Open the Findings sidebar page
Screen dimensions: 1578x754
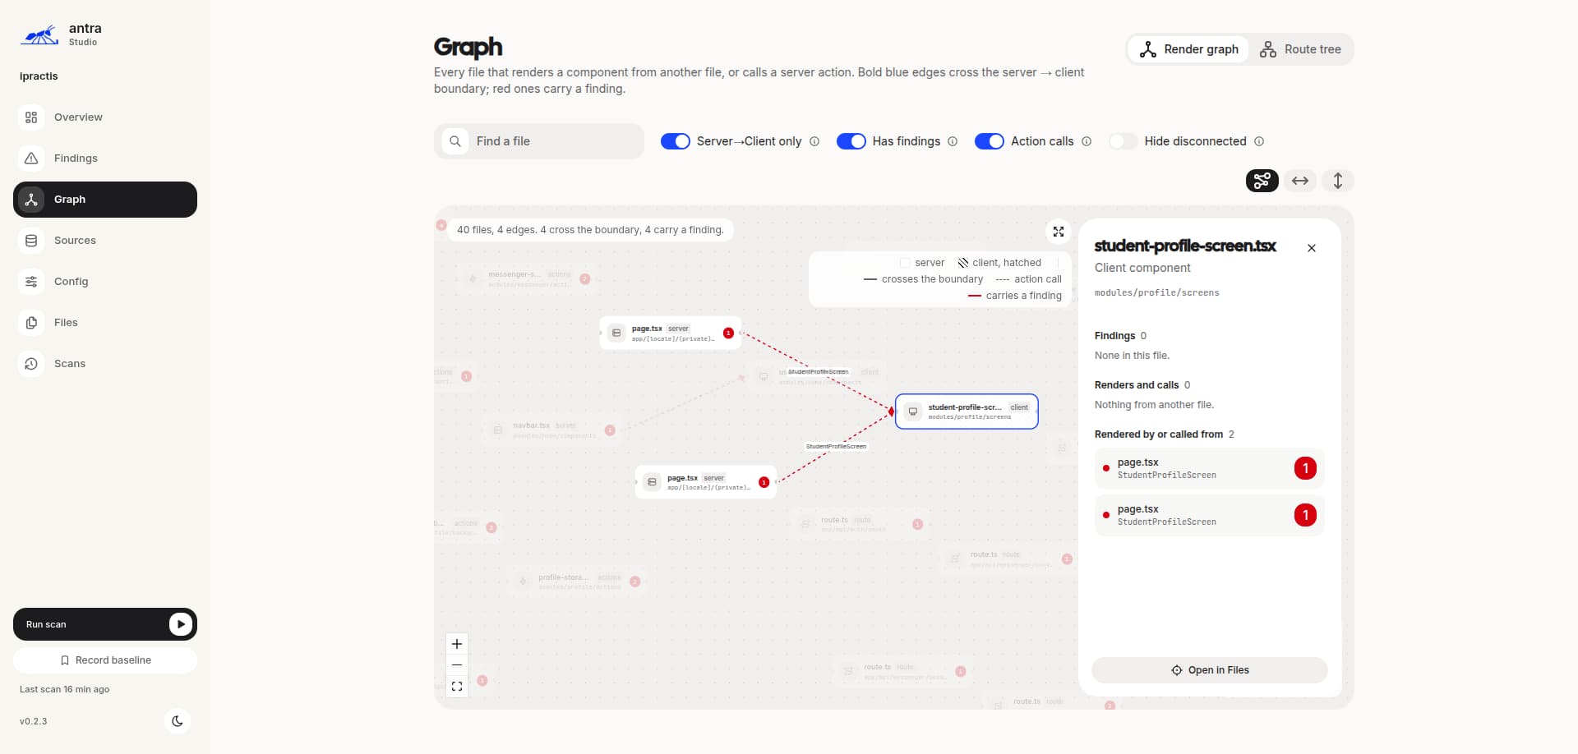(x=105, y=159)
